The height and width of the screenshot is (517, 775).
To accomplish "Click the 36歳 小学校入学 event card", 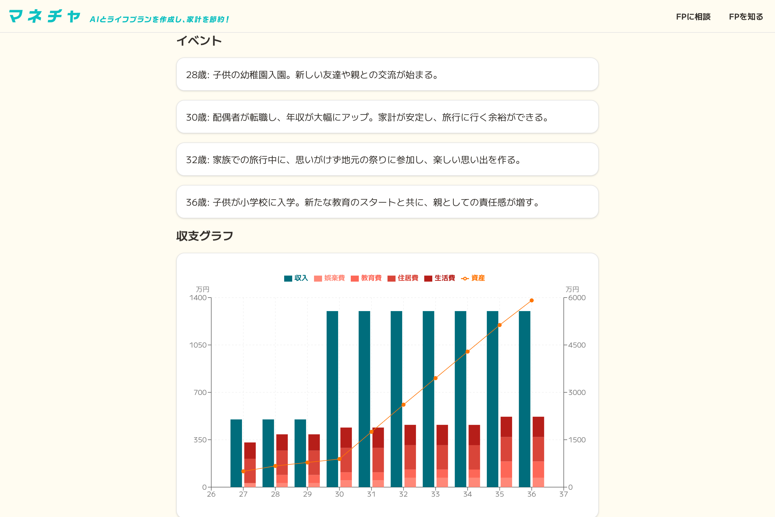I will pyautogui.click(x=387, y=201).
